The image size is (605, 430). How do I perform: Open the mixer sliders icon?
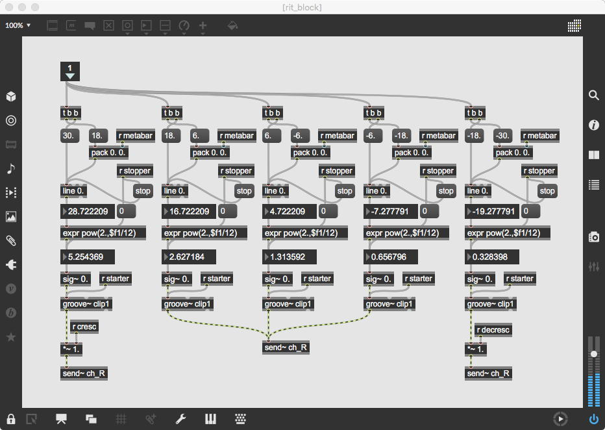pos(594,266)
